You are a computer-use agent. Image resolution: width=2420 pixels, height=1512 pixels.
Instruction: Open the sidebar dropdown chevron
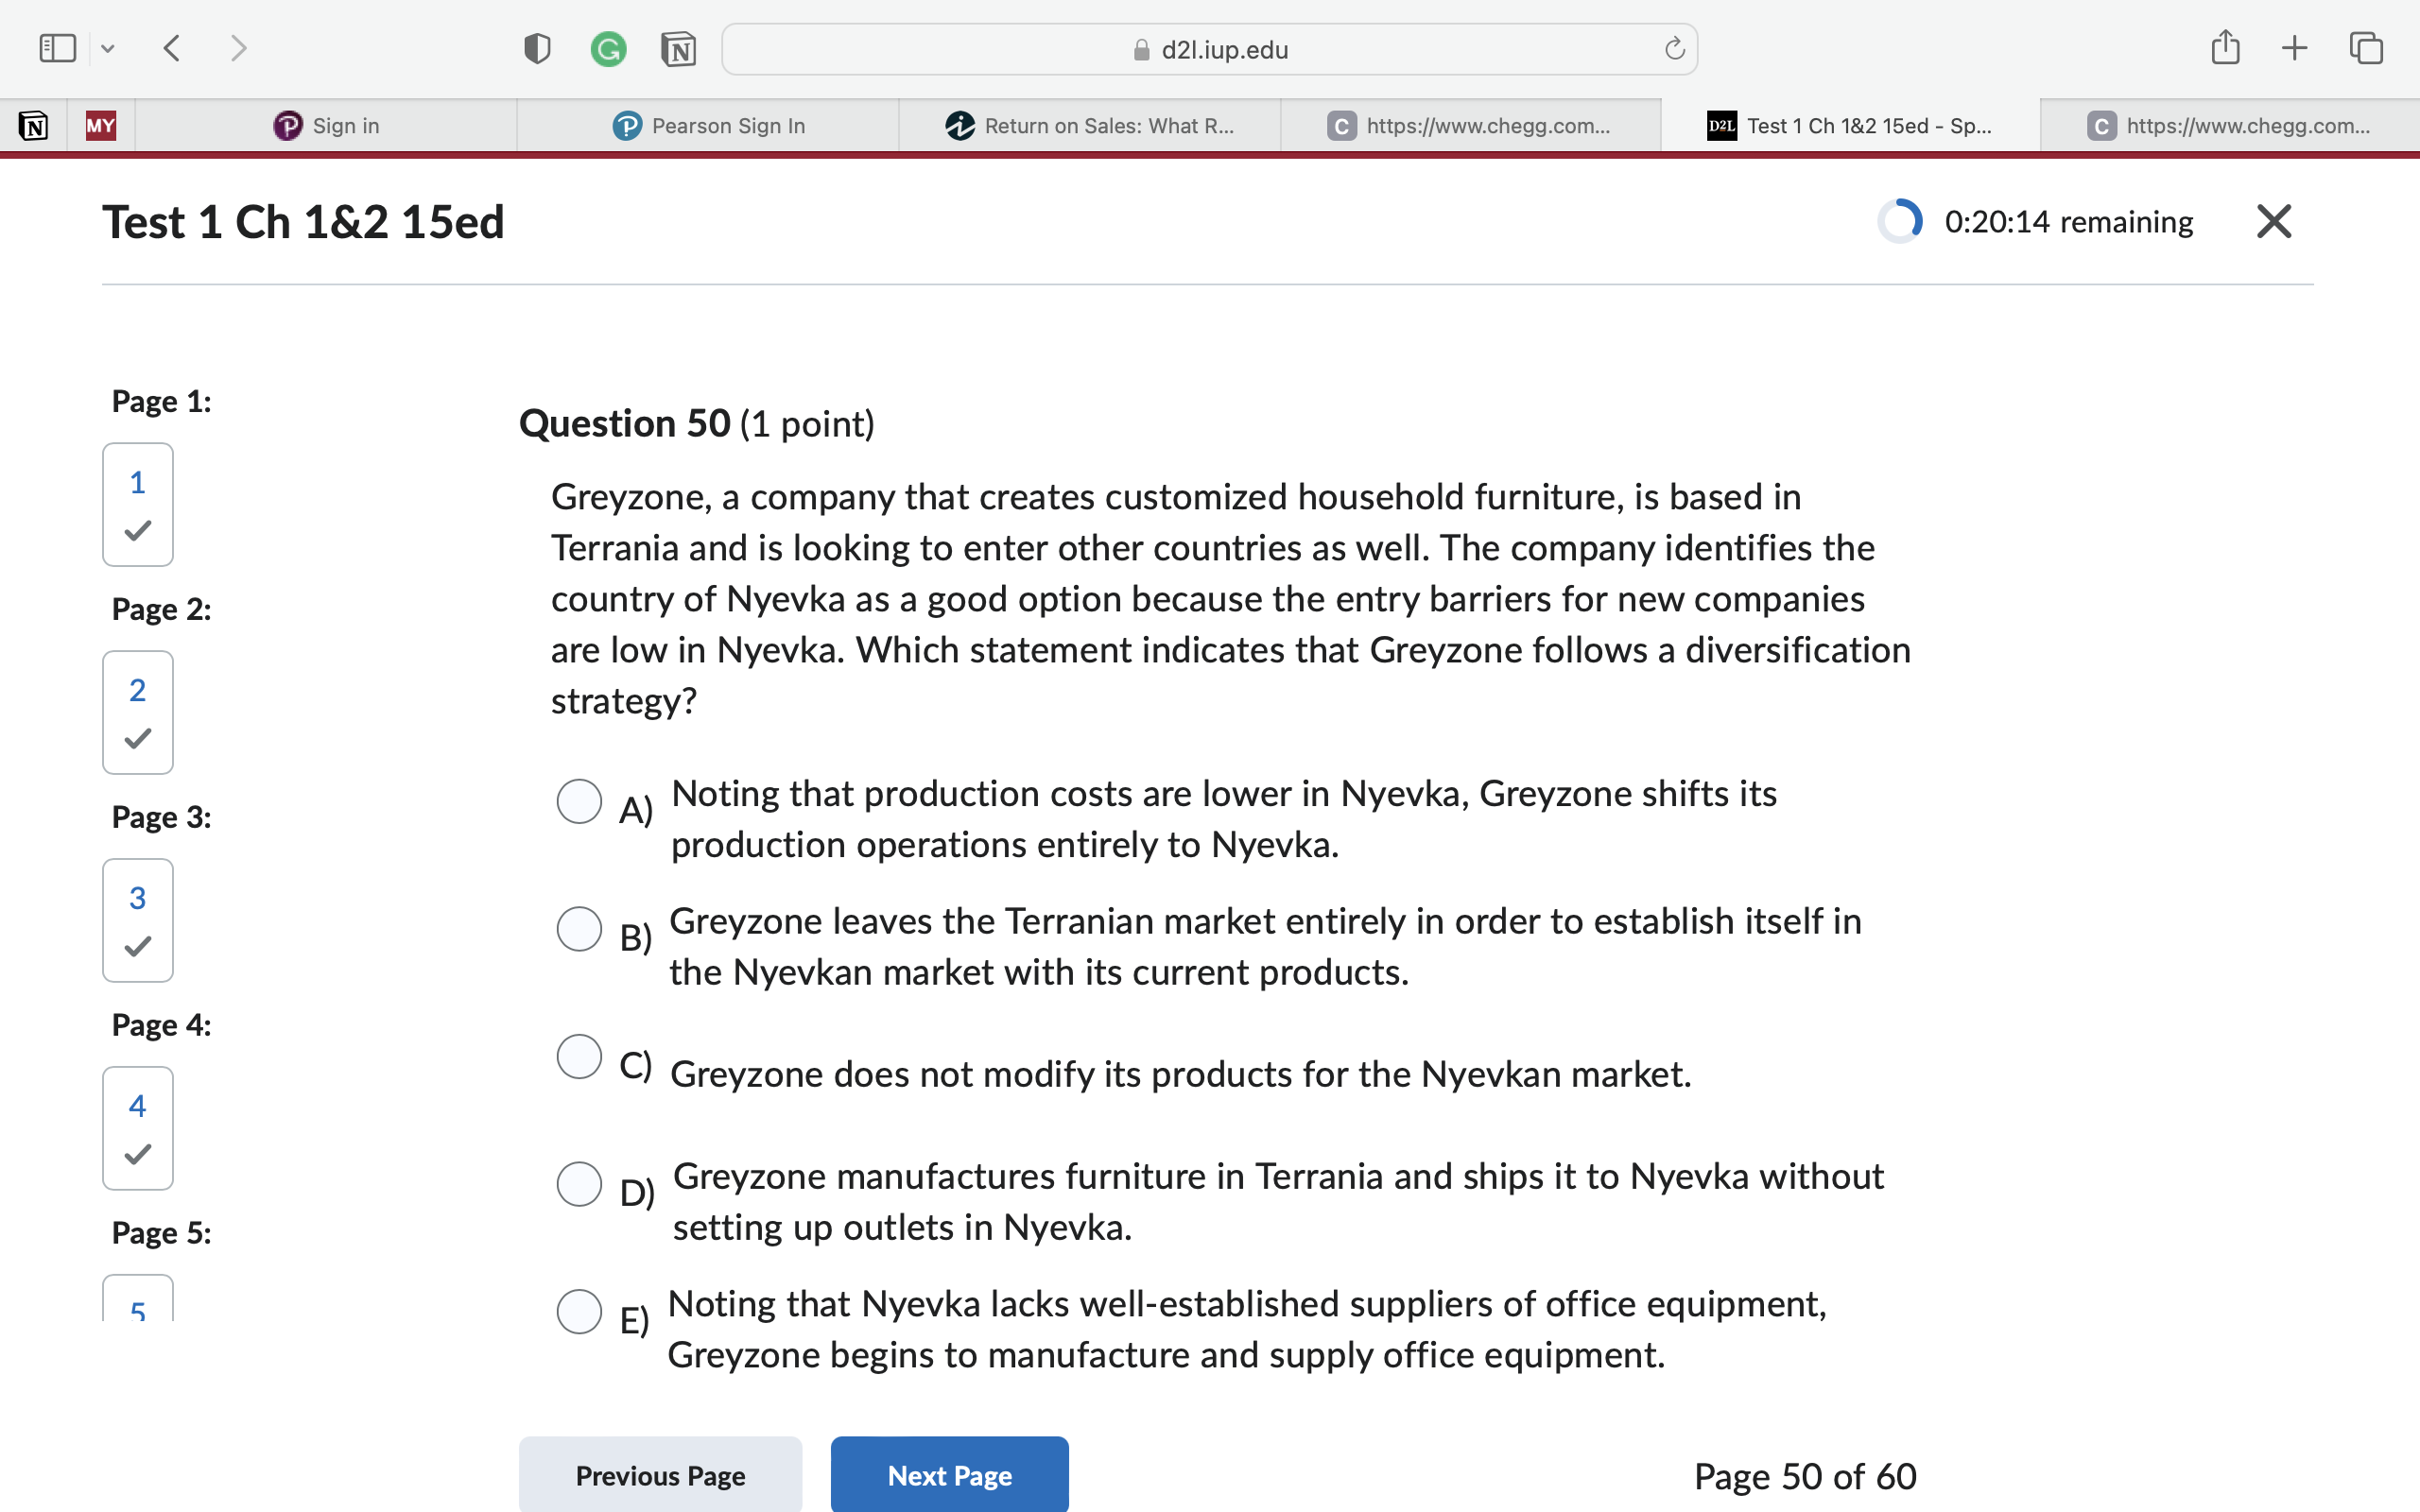tap(108, 48)
